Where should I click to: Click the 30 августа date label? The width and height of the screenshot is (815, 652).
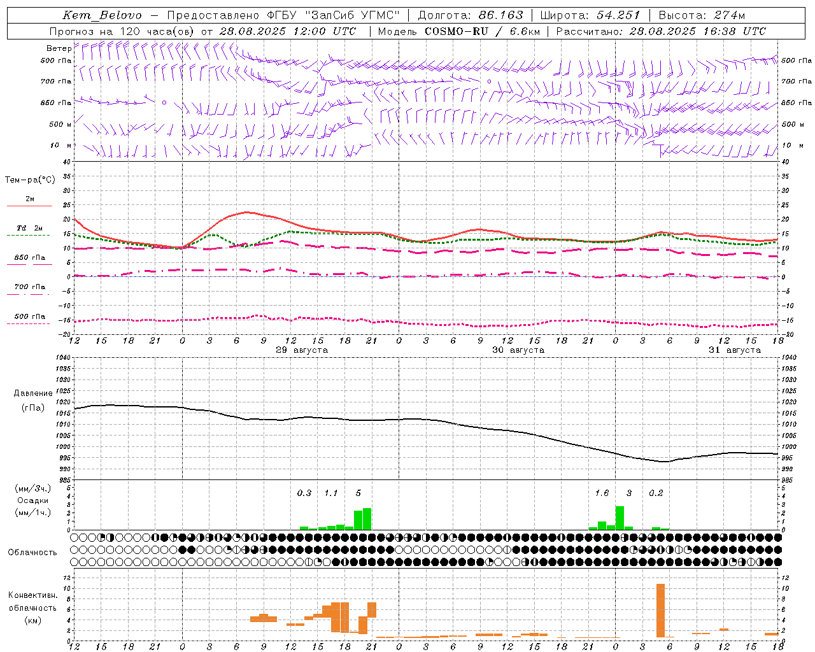point(518,350)
